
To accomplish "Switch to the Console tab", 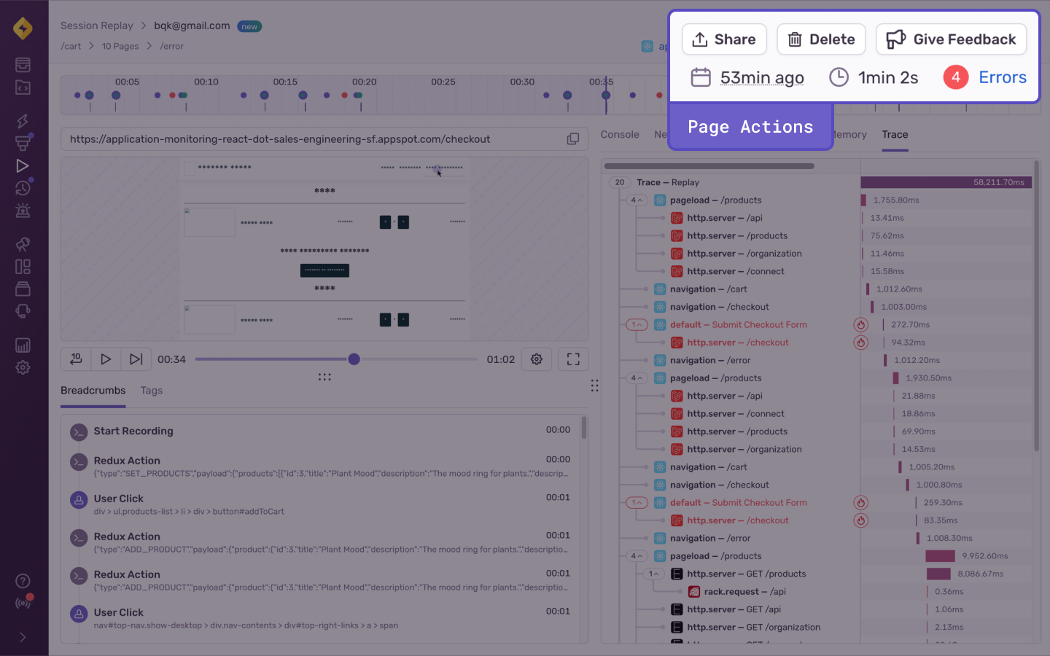I will [620, 134].
